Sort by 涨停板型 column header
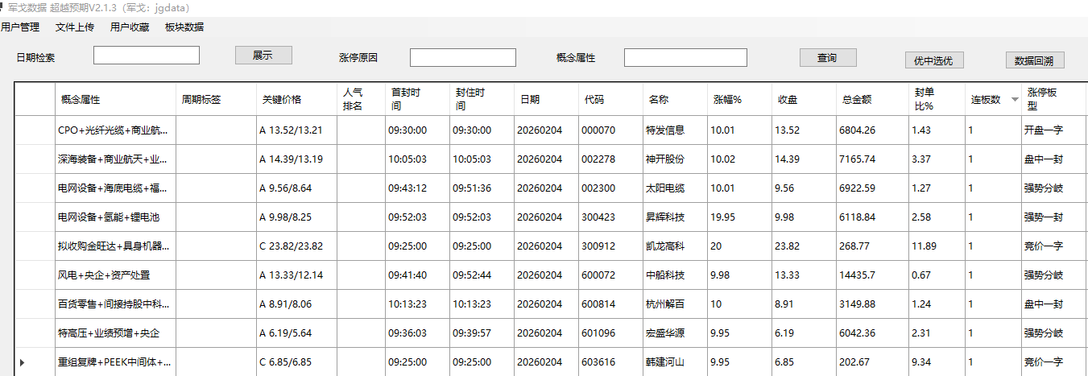This screenshot has width=1088, height=376. pyautogui.click(x=1054, y=100)
